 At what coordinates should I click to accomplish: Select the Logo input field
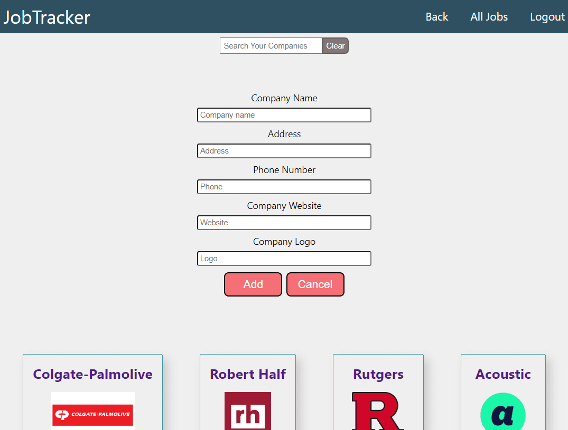click(284, 259)
